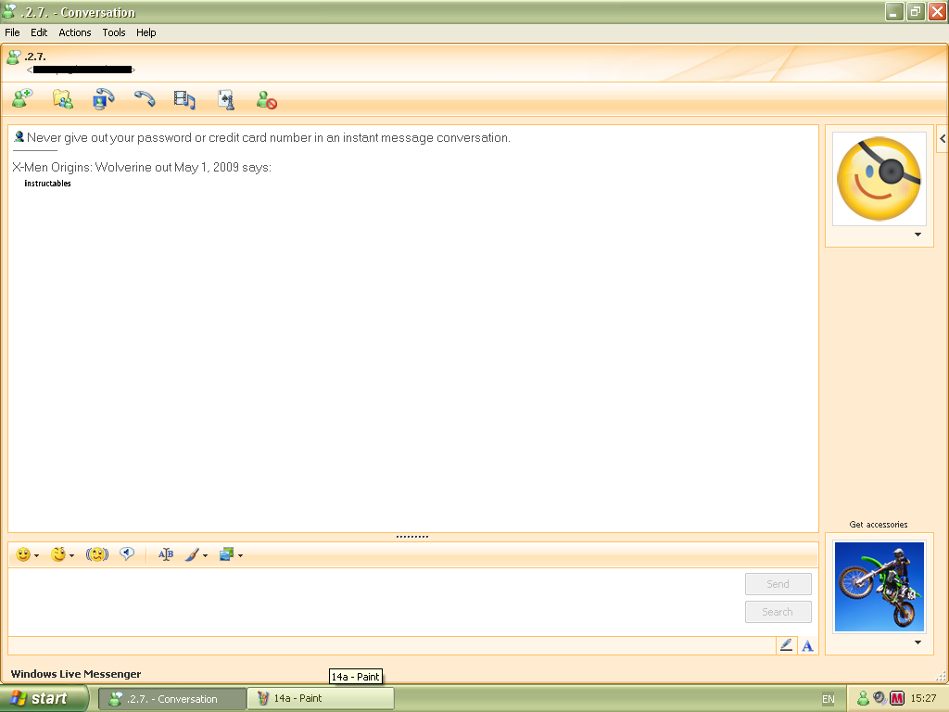Switch to the 14a - Paint taskbar window

coord(321,698)
